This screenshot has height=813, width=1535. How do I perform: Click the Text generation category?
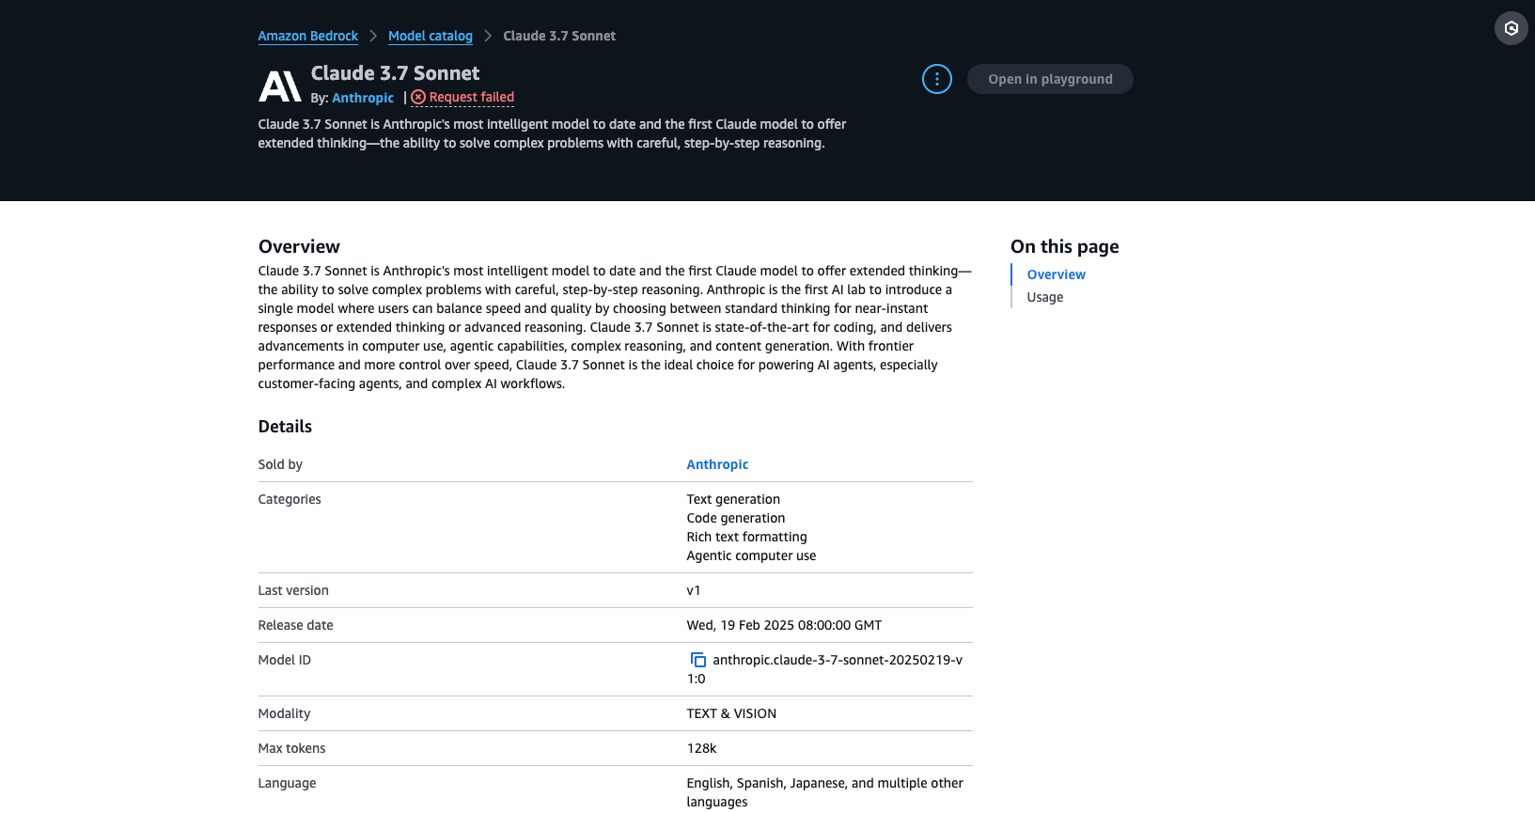[733, 499]
